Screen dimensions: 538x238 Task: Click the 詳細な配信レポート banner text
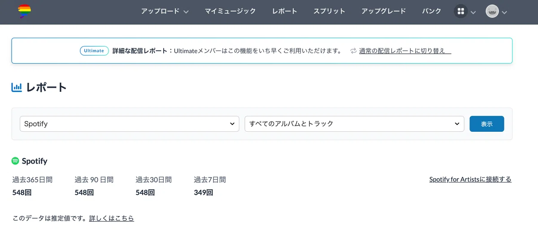tap(143, 51)
